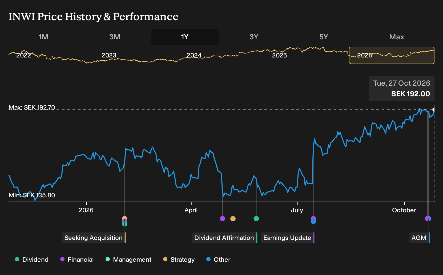Click the Max: SEK 192.70 label
This screenshot has height=275, width=443.
[32, 107]
